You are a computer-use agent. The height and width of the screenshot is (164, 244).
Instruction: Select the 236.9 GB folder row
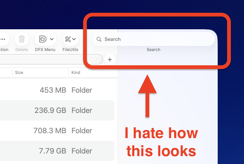pos(57,110)
